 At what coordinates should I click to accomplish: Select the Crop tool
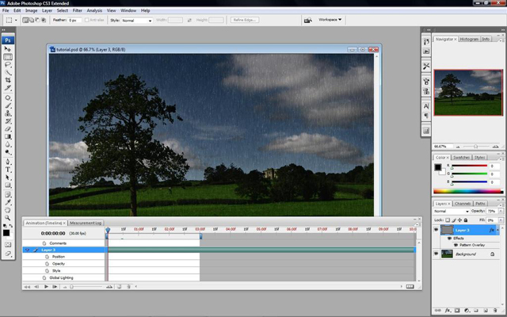tap(8, 80)
